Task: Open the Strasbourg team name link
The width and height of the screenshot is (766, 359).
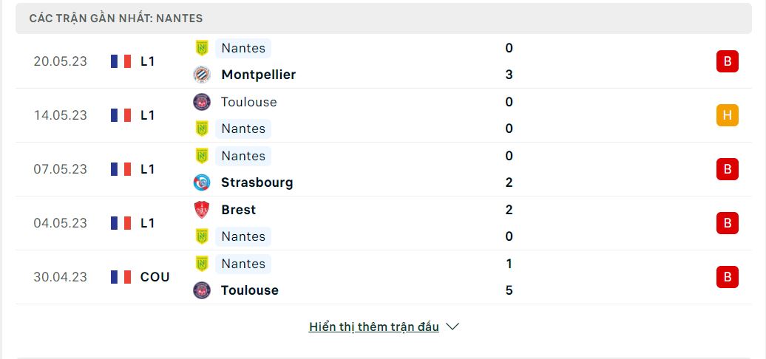Action: pyautogui.click(x=257, y=182)
